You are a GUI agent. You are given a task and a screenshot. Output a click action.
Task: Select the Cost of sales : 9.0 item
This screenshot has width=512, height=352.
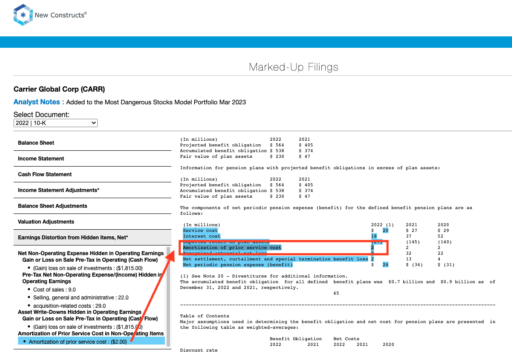pyautogui.click(x=54, y=290)
